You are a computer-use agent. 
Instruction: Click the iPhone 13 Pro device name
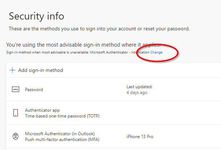[140, 137]
